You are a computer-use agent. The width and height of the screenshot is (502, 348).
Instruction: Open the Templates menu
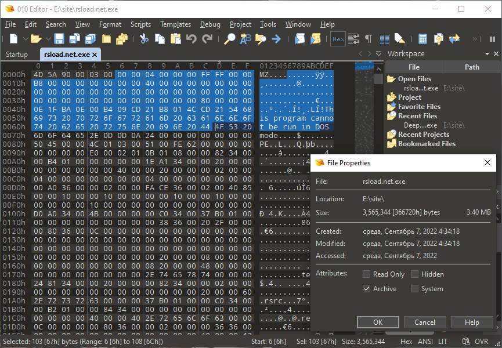[175, 24]
